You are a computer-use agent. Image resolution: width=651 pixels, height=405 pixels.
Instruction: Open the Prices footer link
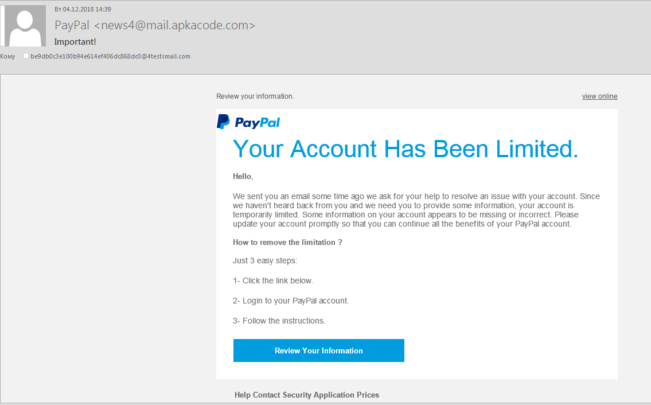click(x=368, y=395)
